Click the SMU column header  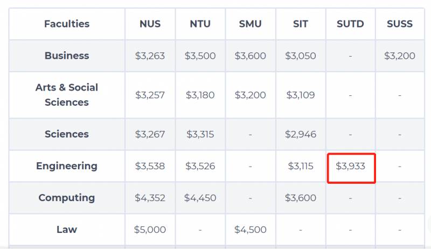pos(250,24)
